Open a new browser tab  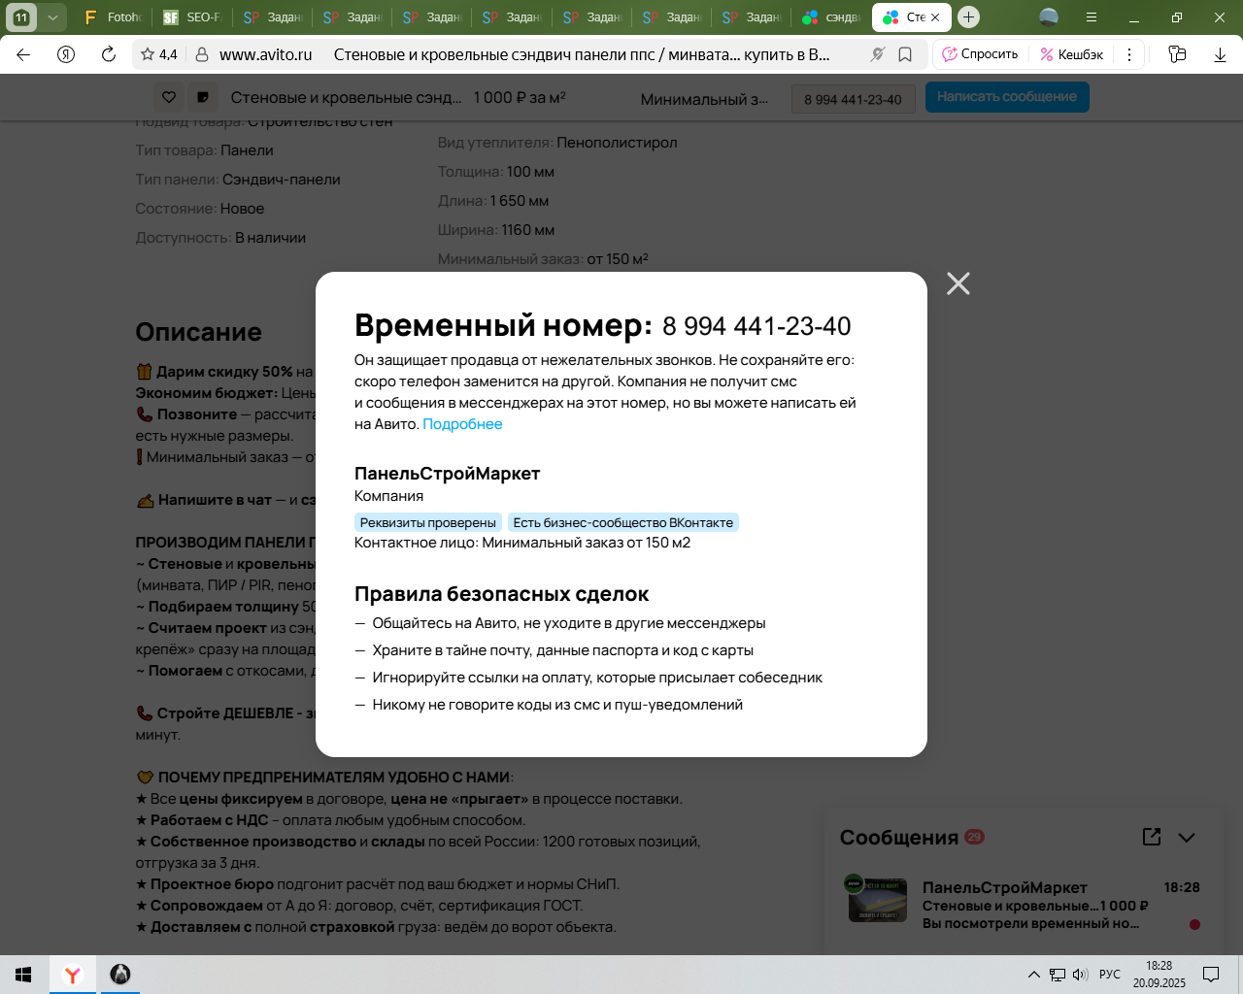tap(968, 17)
